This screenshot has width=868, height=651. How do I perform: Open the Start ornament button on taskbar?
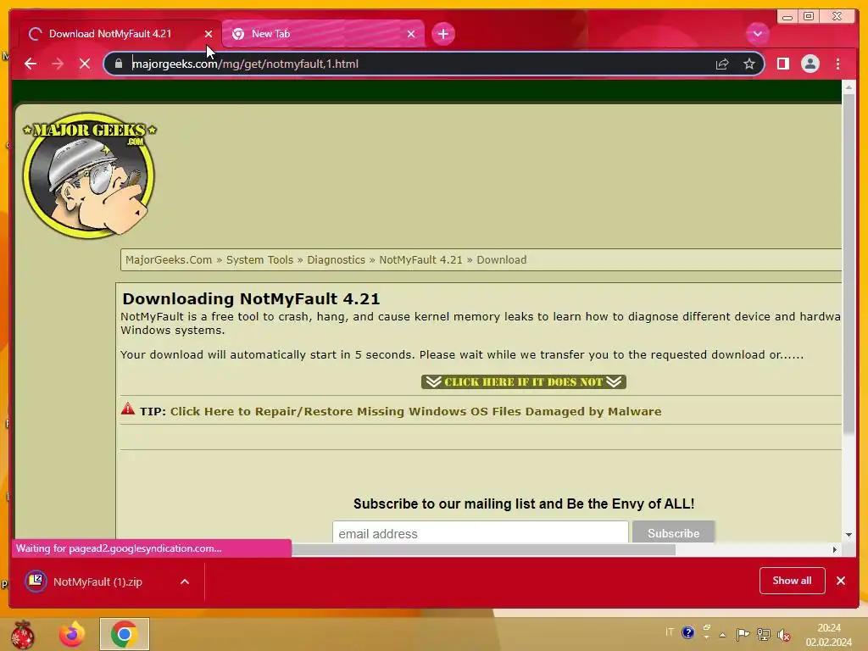[23, 634]
